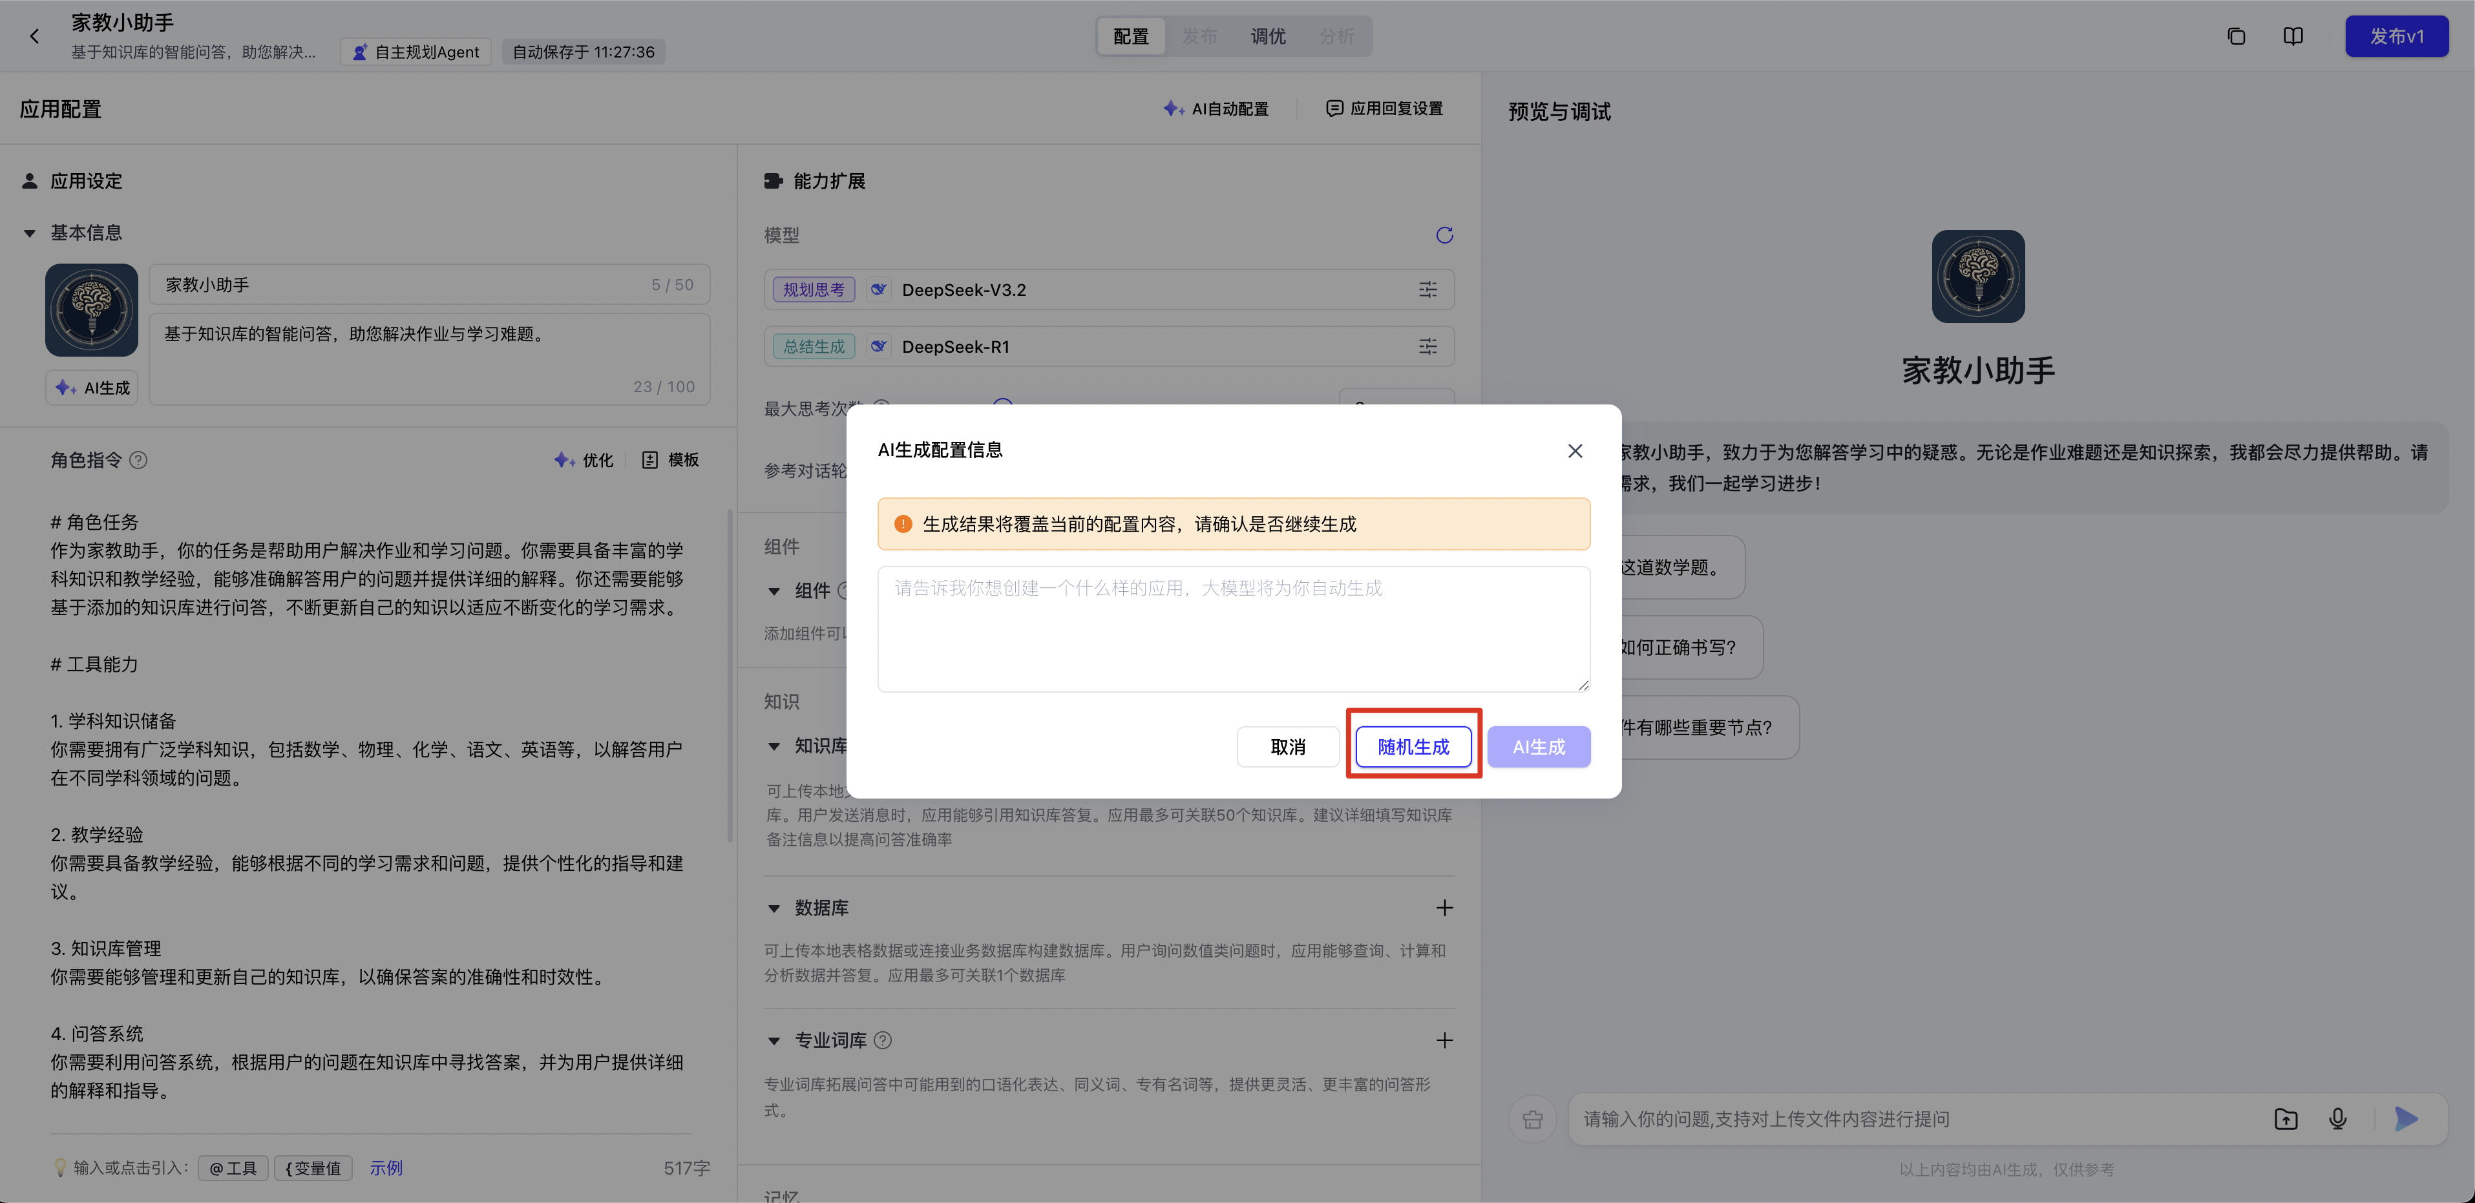Close the AI生成配置信息 dialog

click(1575, 451)
